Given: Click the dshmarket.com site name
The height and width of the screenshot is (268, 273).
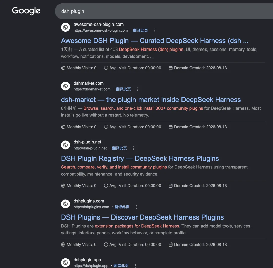Looking at the screenshot, I should click(x=88, y=83).
